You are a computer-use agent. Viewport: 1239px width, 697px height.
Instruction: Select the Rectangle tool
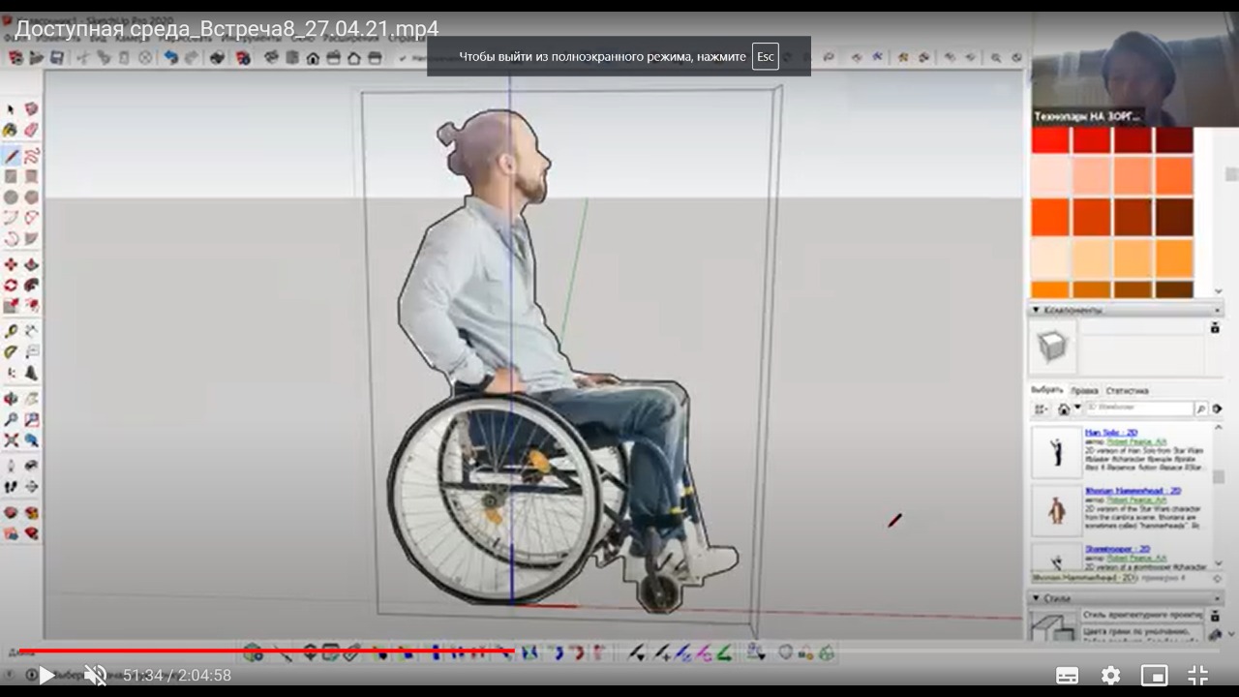coord(11,177)
